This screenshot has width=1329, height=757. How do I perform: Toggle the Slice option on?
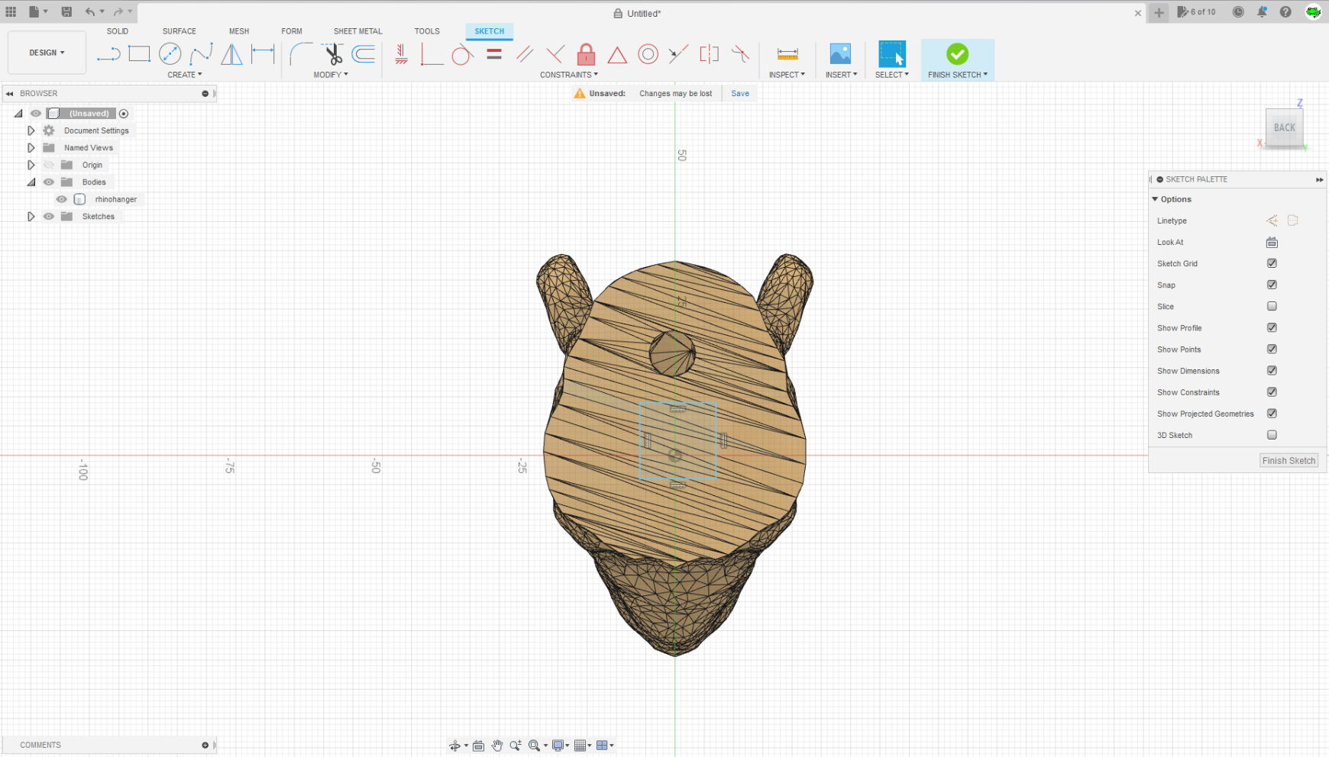1272,306
